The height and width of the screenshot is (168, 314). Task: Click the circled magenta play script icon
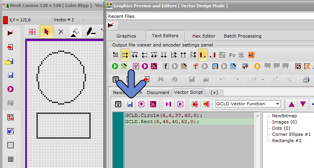click(180, 104)
